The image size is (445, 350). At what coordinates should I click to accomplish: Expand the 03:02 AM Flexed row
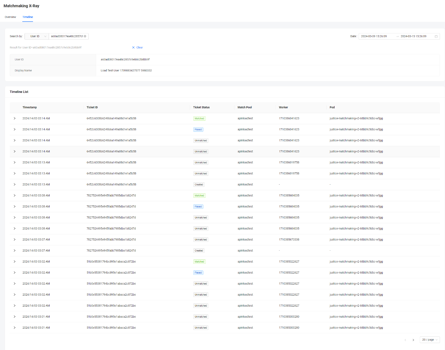coord(14,273)
